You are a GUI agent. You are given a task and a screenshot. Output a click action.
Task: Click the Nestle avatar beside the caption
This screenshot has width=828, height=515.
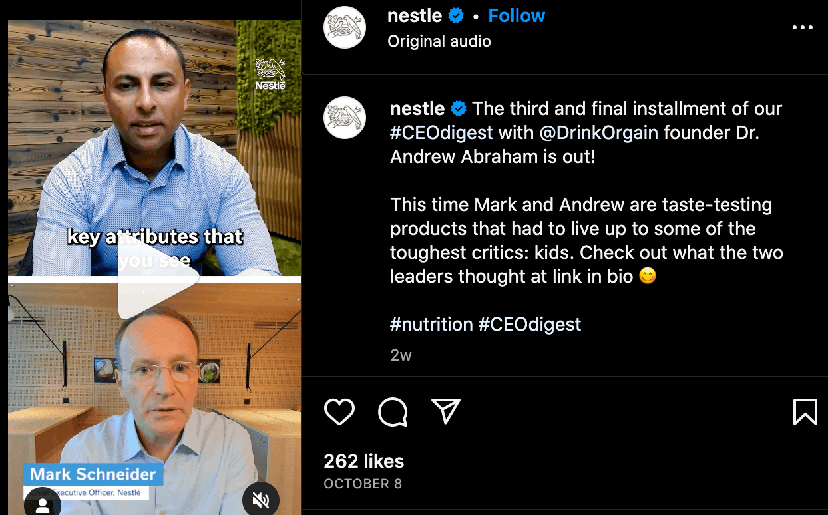[345, 118]
